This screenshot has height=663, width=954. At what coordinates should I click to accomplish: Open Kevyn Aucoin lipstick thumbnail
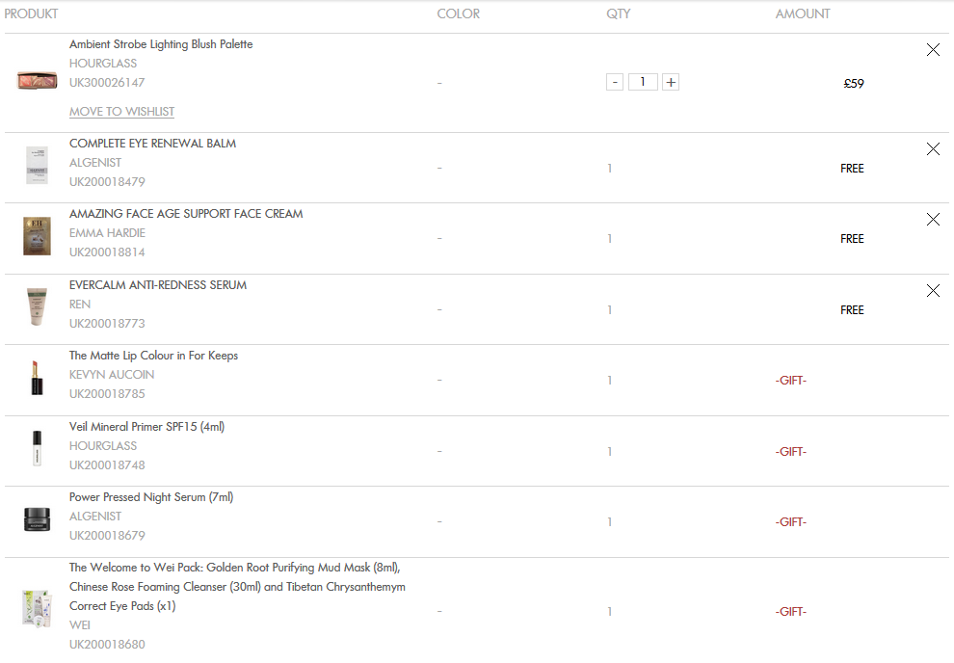(x=38, y=378)
